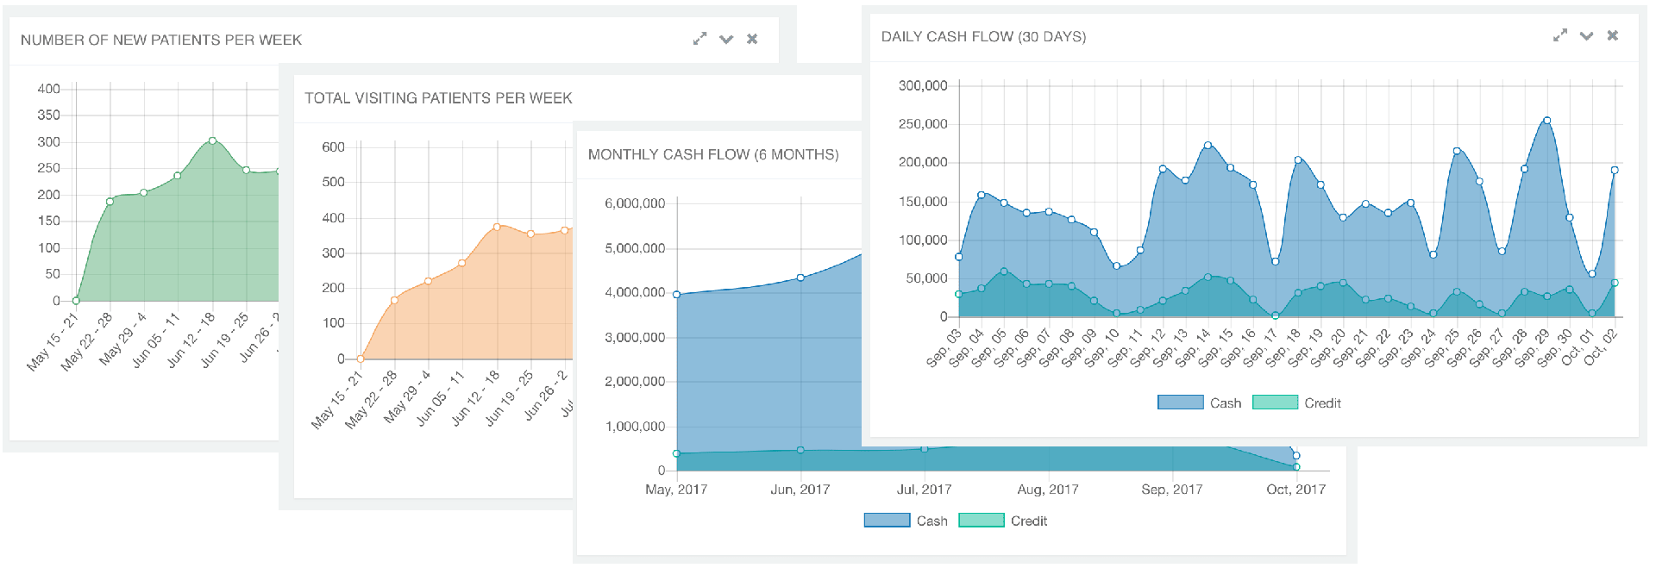Click '6,000,000' axis value on monthly chart
Viewport: 1656px width, 574px height.
[x=635, y=203]
